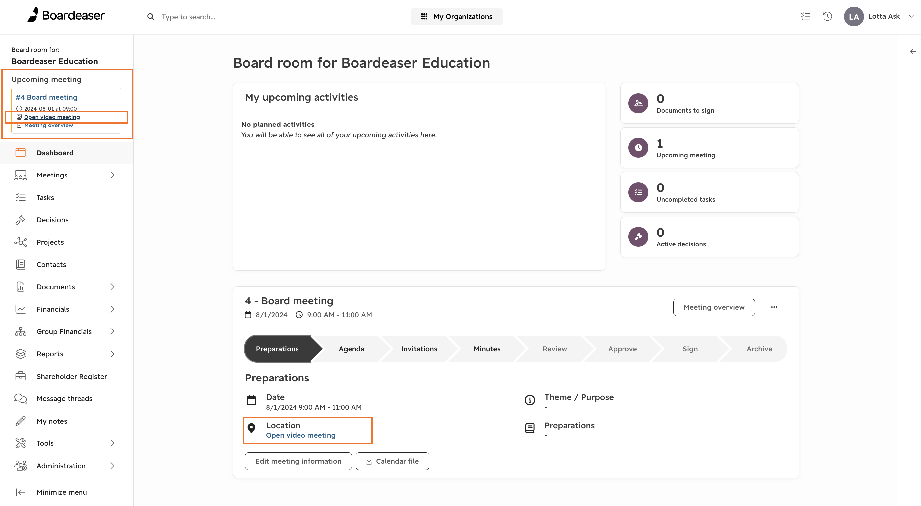Click Edit meeting information button
Screen dimensions: 921x506
pos(298,461)
